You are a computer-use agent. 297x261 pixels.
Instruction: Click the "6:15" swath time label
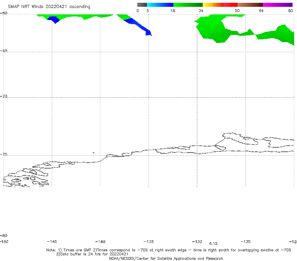(213, 244)
